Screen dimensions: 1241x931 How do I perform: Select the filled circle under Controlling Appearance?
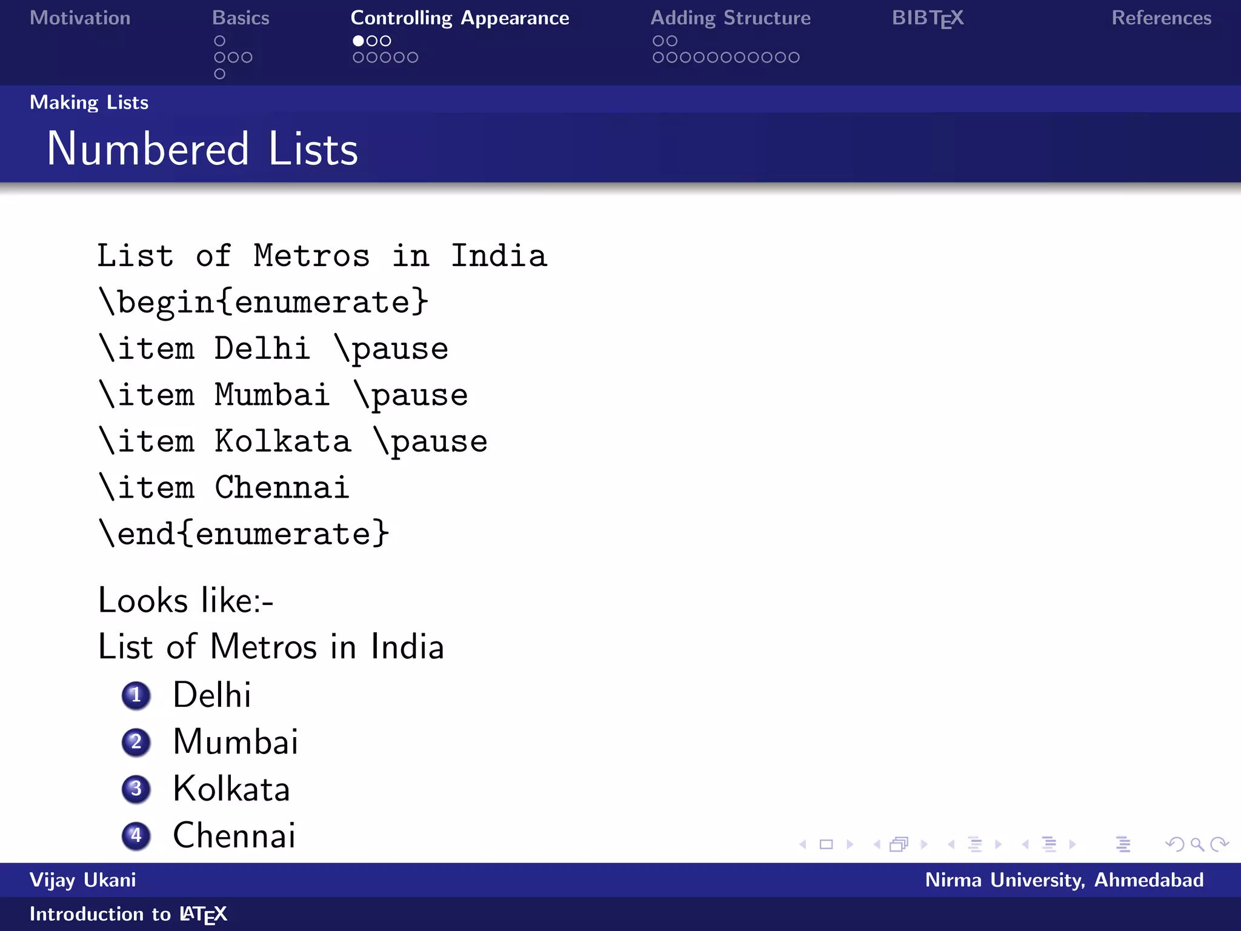[358, 41]
